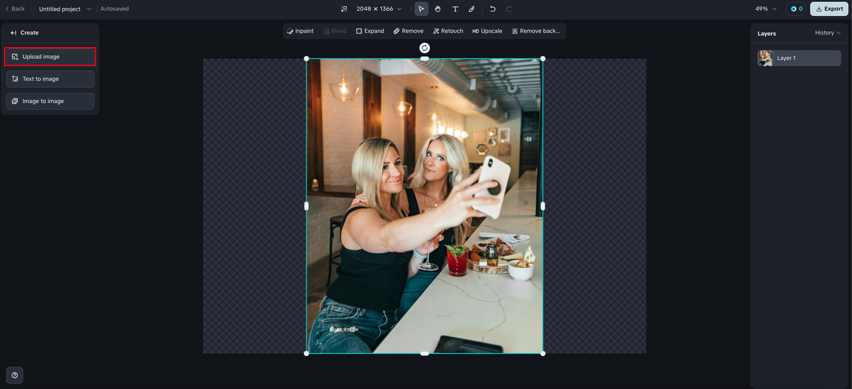Check the credits balance button
The width and height of the screenshot is (852, 389).
point(796,9)
